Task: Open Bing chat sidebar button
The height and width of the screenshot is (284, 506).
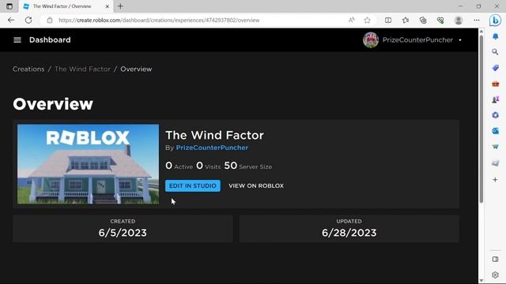Action: tap(495, 21)
